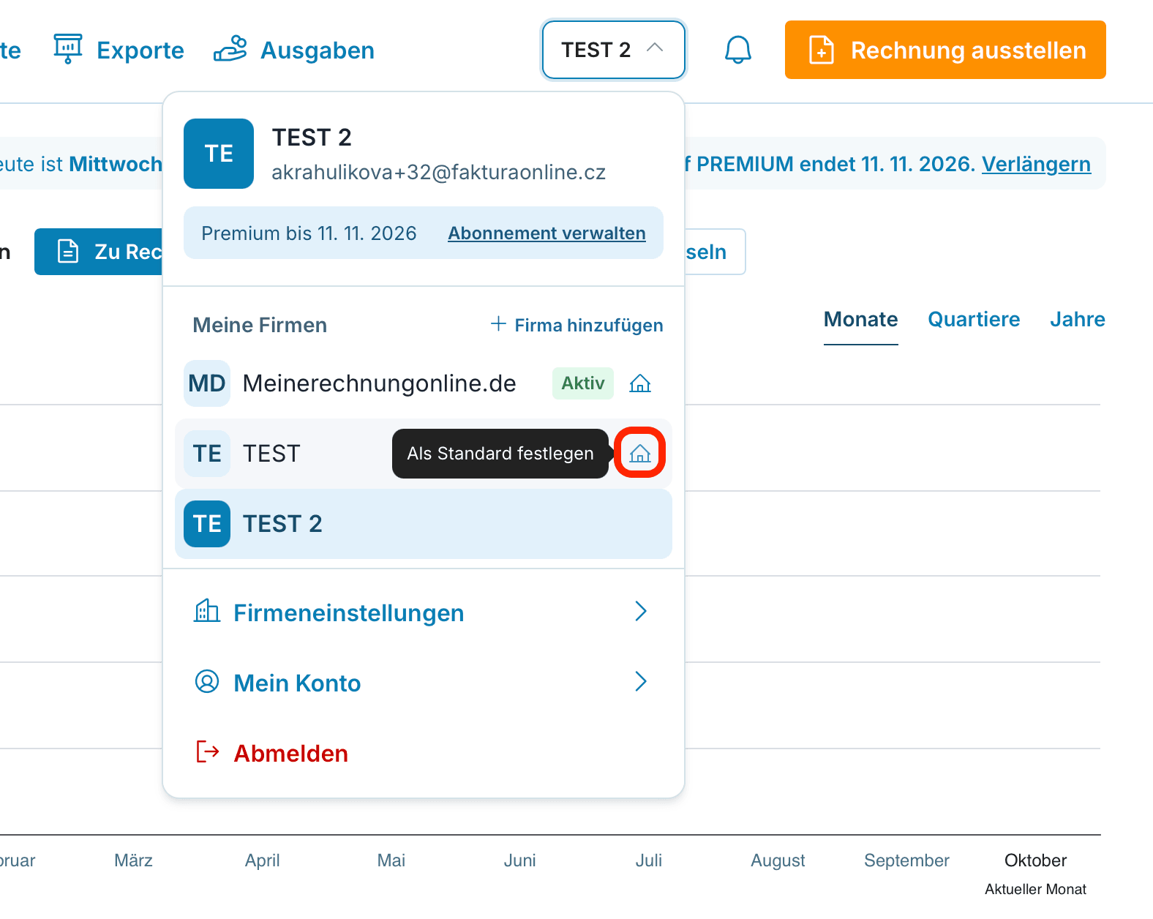Screen dimensions: 1153x919
Task: Click the home icon next to Meinerechnungonline.de
Action: [640, 383]
